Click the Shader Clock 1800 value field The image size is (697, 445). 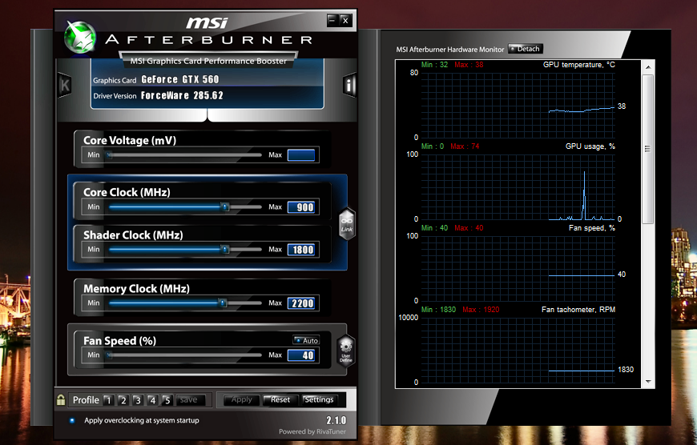[x=301, y=250]
